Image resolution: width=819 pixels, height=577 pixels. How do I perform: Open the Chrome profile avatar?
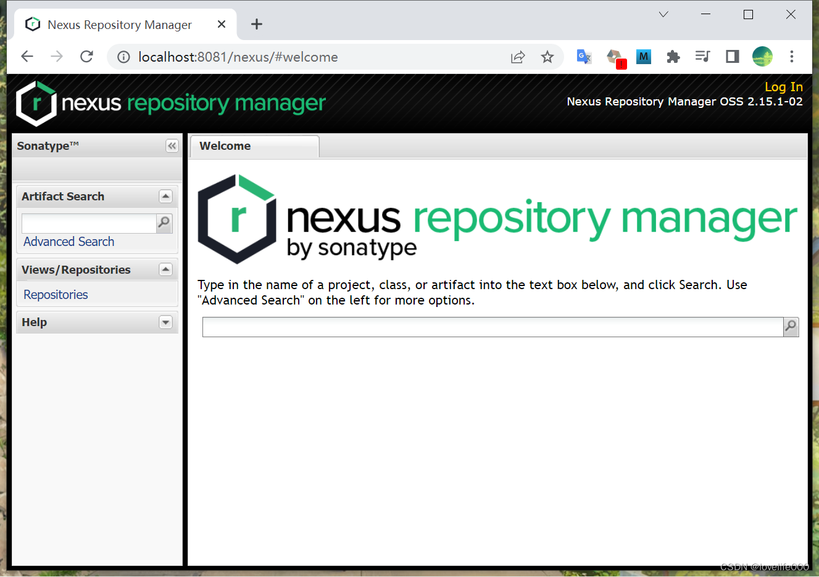[x=762, y=57]
